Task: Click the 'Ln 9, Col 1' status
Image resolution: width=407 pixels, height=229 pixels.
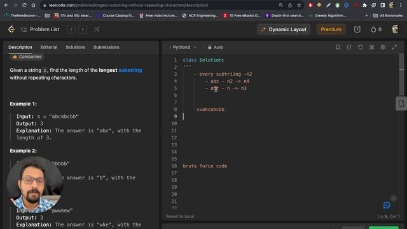Action: click(389, 216)
